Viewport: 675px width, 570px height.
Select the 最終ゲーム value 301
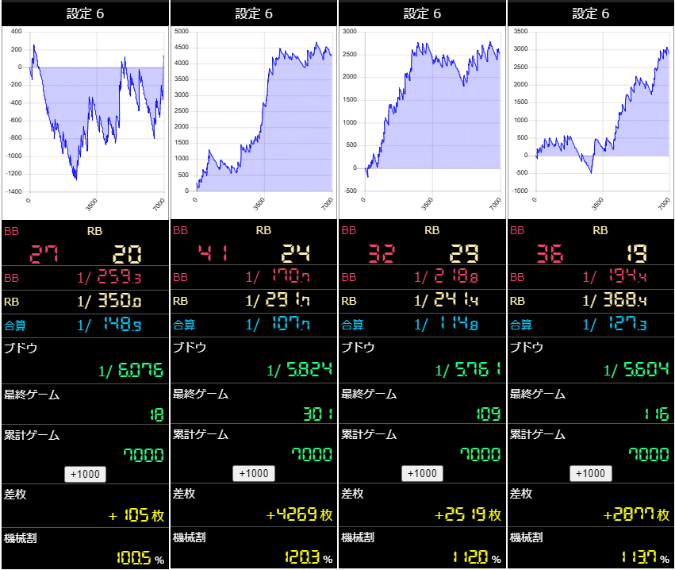pyautogui.click(x=318, y=414)
